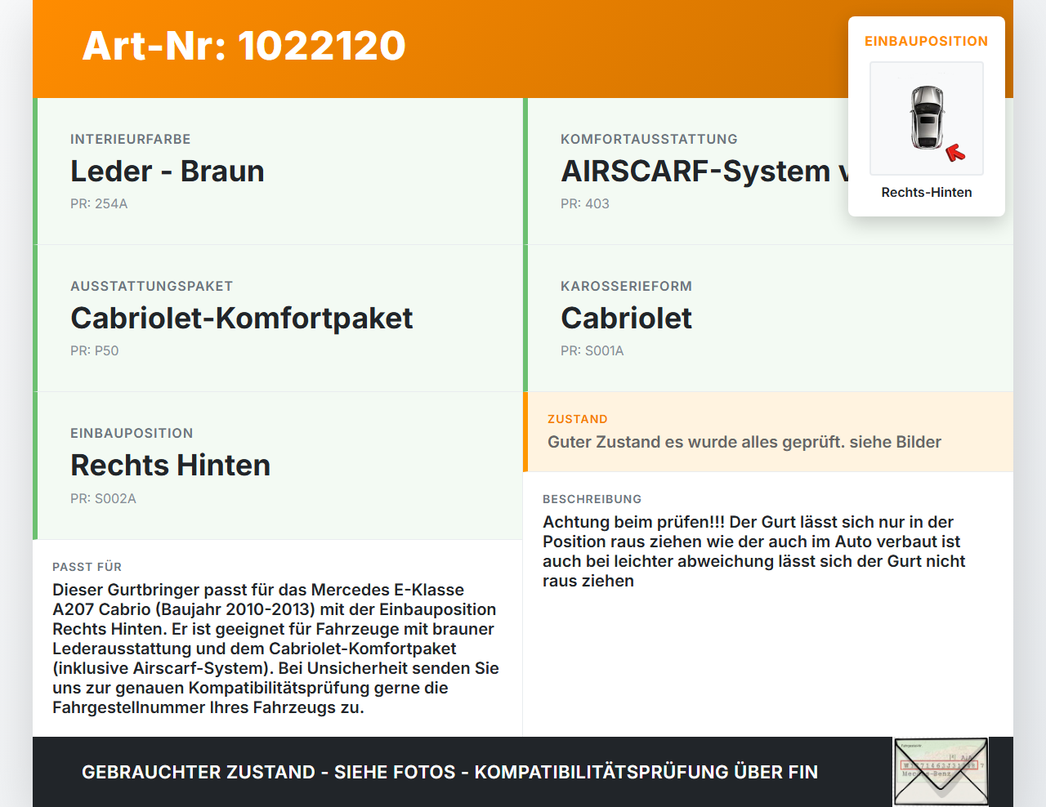Click PR: S002A code text
The image size is (1046, 807).
coord(103,498)
